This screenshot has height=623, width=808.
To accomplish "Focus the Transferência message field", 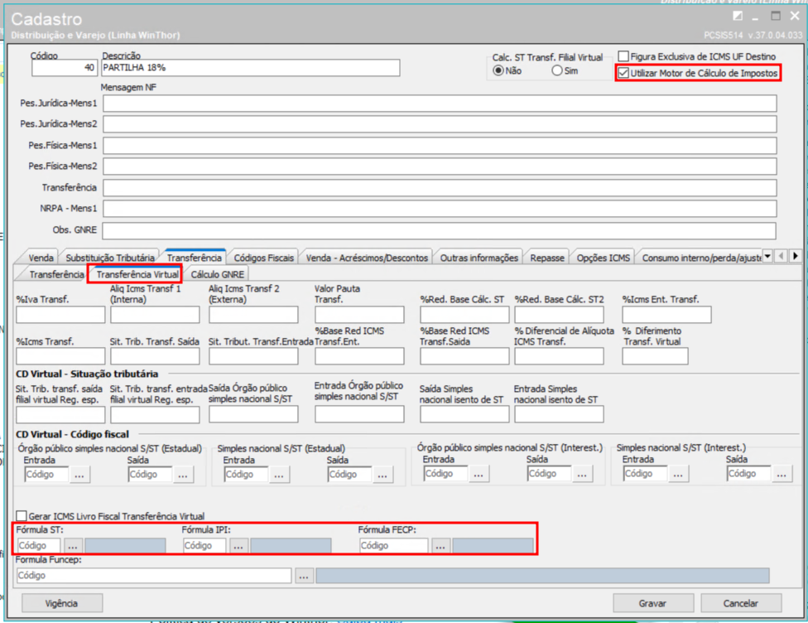I will [x=440, y=188].
